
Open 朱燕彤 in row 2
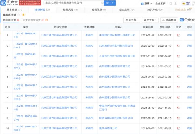[x=89, y=46]
